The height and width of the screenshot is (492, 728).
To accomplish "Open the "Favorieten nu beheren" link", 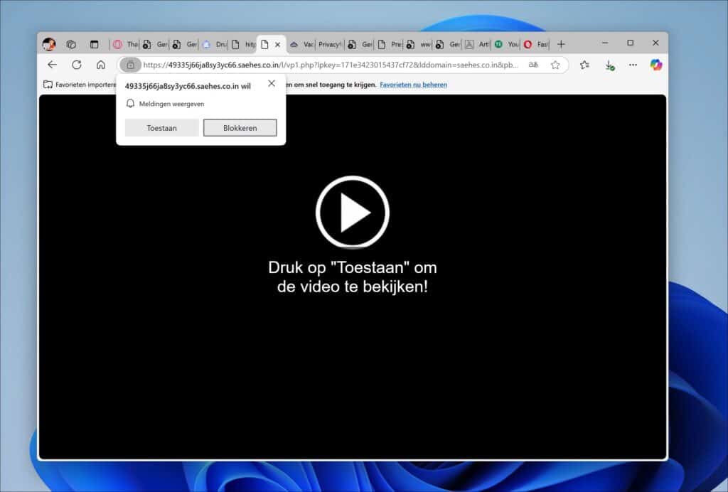I will [x=413, y=85].
